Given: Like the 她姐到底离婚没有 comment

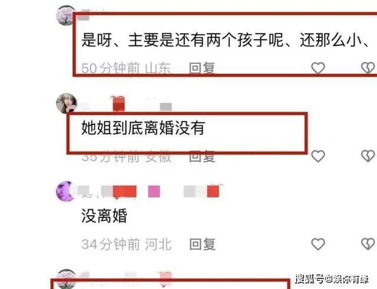Looking at the screenshot, I should (318, 156).
